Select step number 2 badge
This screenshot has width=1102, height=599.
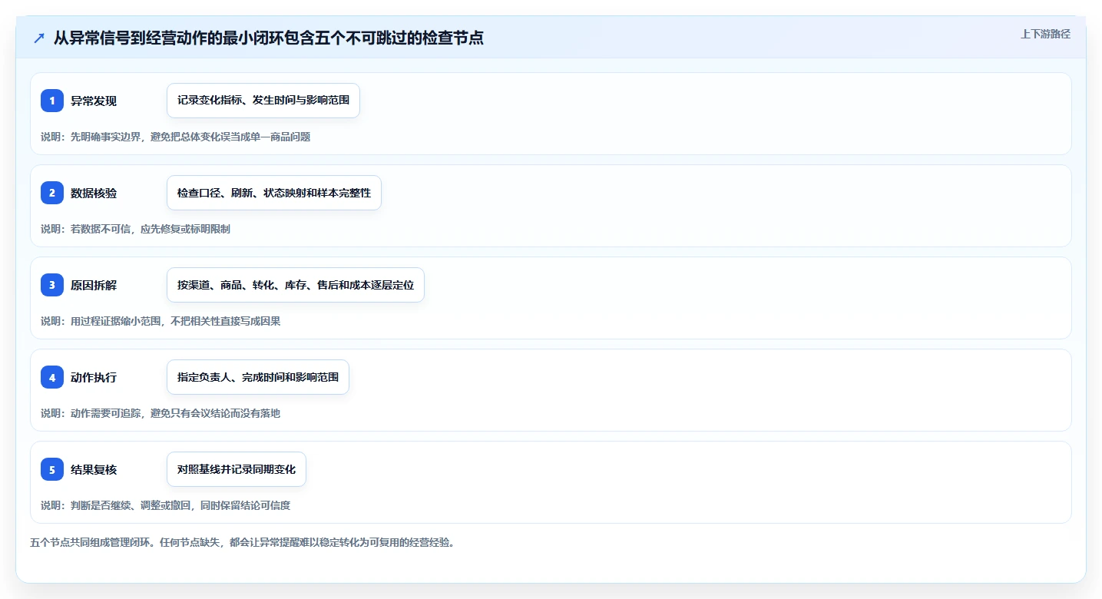52,193
